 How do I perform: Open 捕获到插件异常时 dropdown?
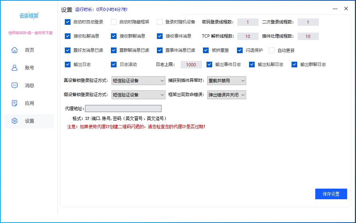(x=226, y=81)
